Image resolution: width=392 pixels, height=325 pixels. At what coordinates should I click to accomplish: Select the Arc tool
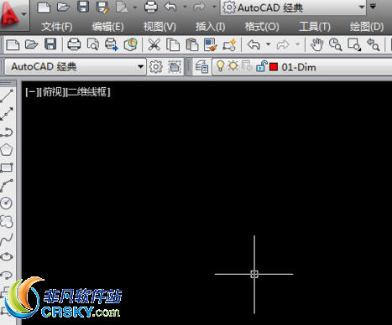7,185
